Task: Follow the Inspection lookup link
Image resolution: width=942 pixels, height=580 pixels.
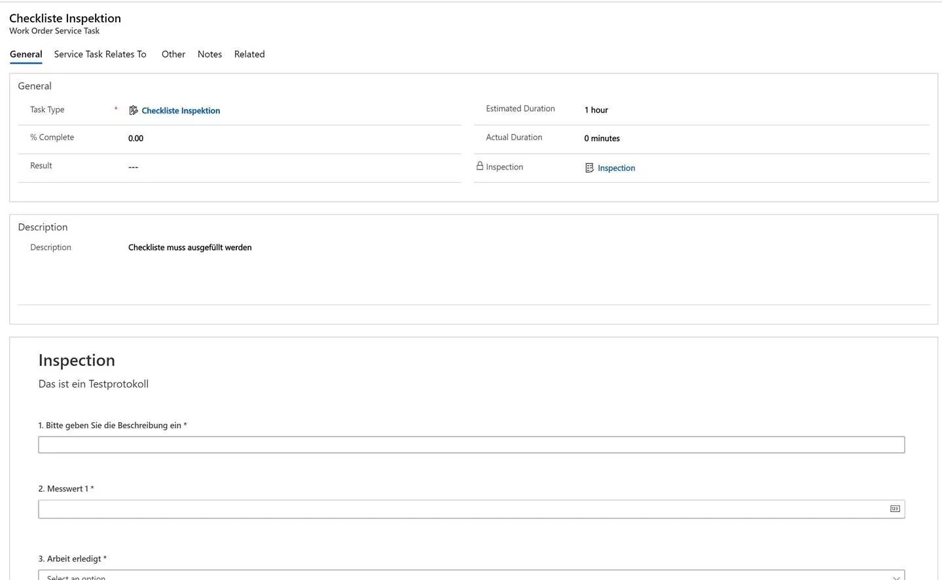Action: pos(616,168)
